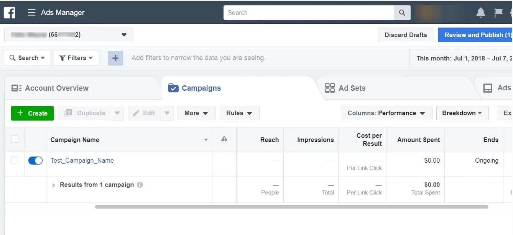This screenshot has height=235, width=513.
Task: Click the Facebook logo icon
Action: pyautogui.click(x=10, y=13)
